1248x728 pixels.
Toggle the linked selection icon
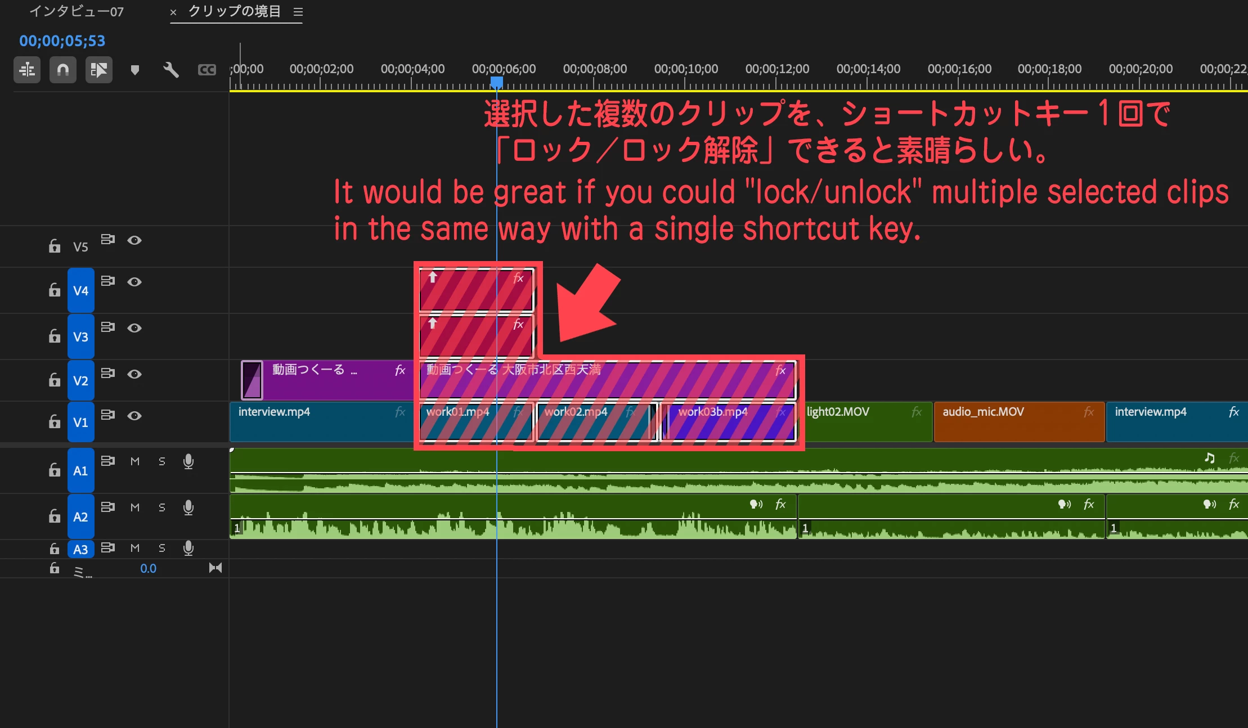tap(98, 70)
